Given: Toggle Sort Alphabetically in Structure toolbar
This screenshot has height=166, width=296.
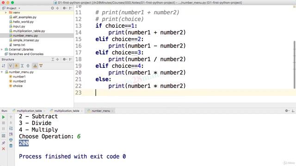Looking at the screenshot, I should (3, 65).
